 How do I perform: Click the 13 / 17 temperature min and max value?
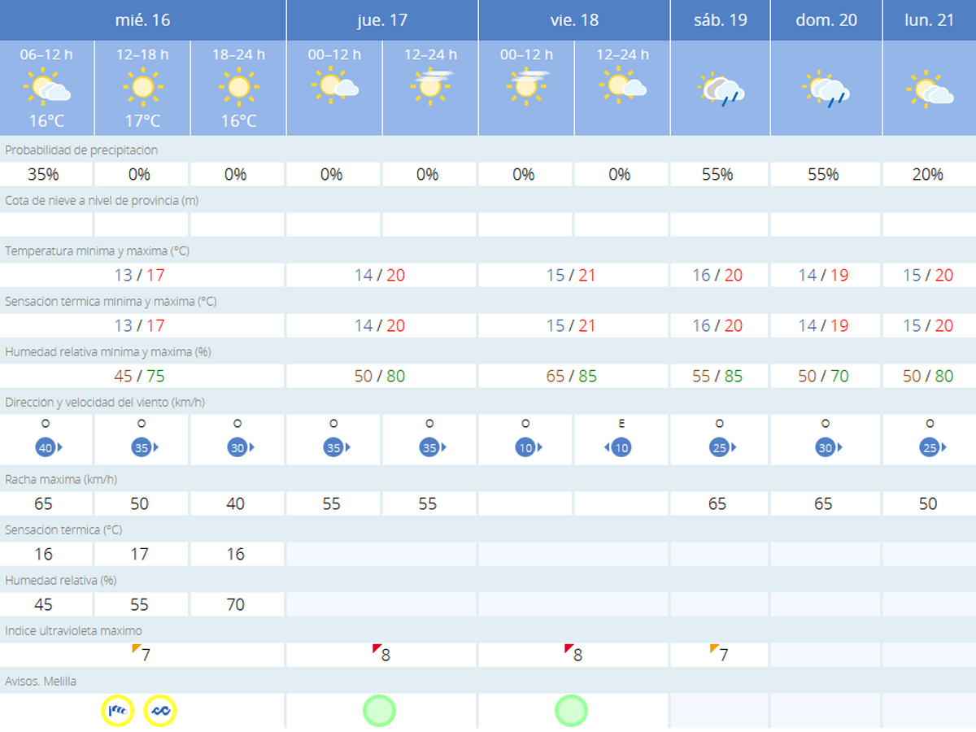(139, 275)
